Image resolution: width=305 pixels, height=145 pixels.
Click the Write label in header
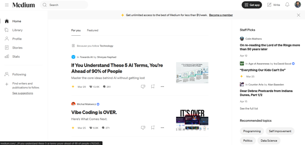tap(277, 5)
